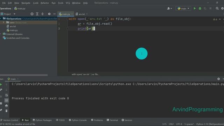Click the print icon in Run console
This screenshot has height=126, width=224.
pos(6,106)
